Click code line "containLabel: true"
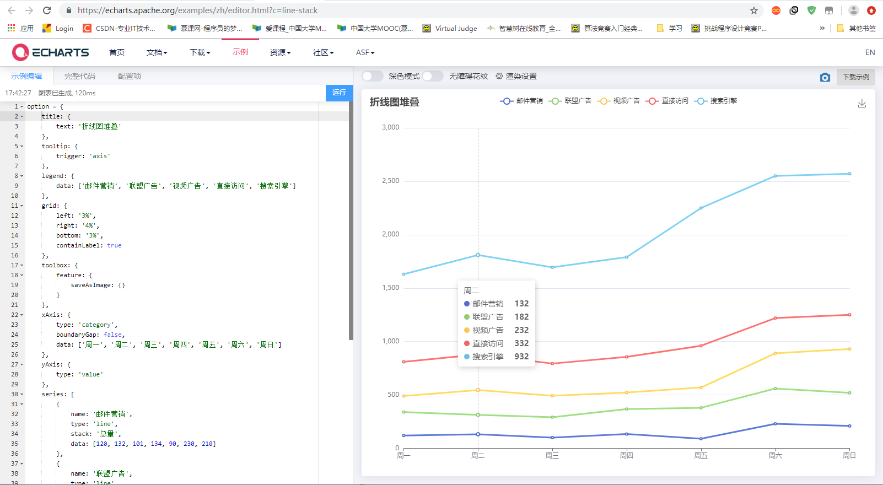The image size is (883, 485). click(x=89, y=245)
